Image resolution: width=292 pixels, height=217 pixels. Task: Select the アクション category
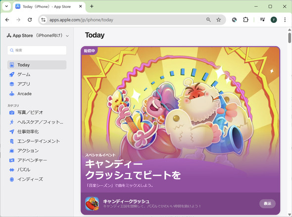[37, 151]
